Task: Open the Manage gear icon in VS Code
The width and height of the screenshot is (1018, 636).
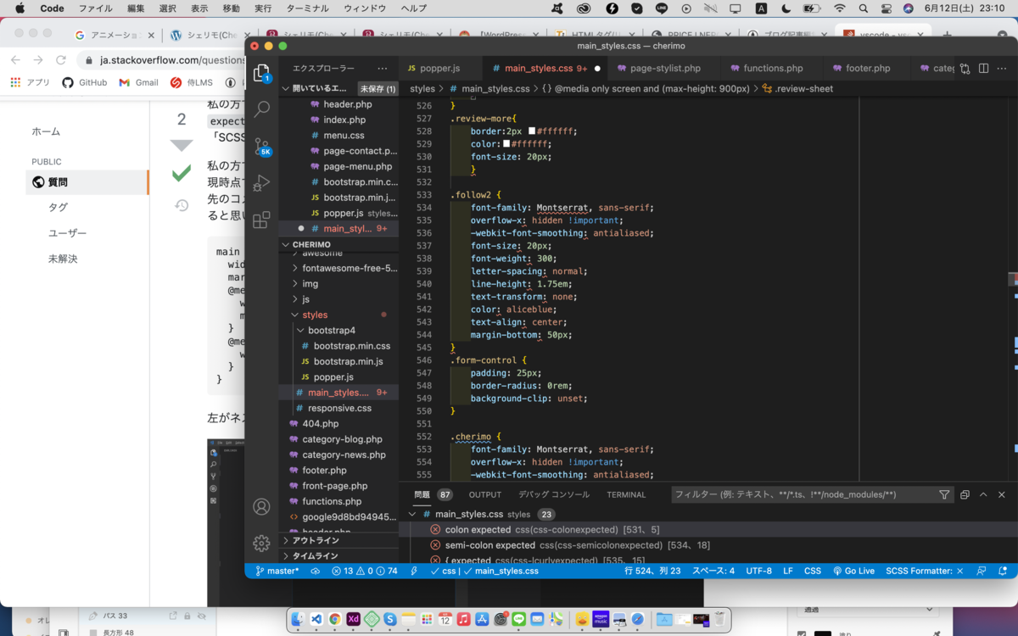Action: click(x=261, y=543)
